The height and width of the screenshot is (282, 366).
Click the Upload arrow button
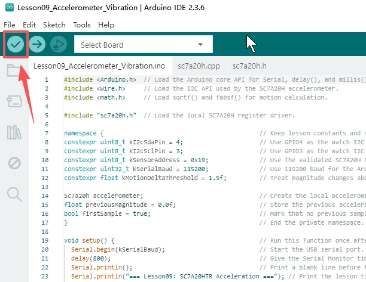coord(37,44)
